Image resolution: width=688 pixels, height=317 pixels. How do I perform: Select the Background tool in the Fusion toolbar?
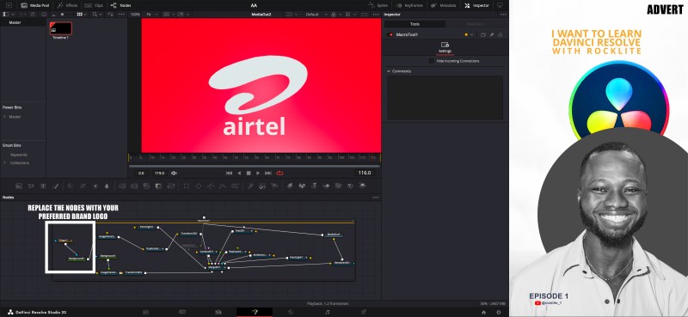point(19,186)
